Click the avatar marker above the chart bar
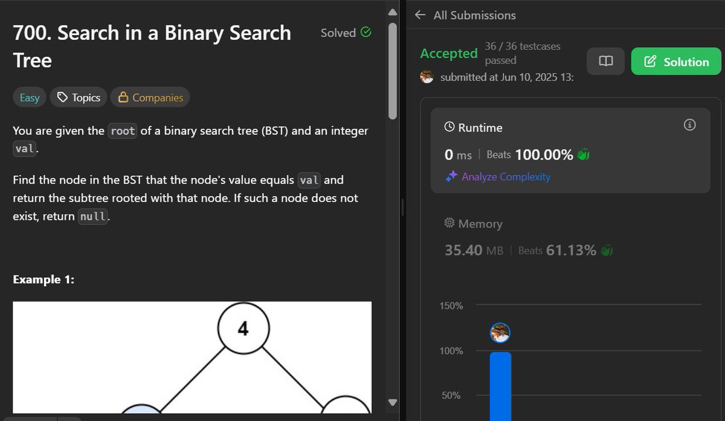This screenshot has height=421, width=725. (500, 332)
